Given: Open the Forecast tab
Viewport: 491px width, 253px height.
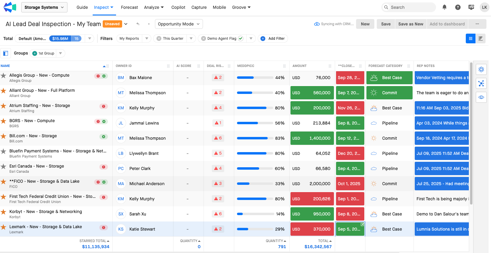Looking at the screenshot, I should [129, 7].
